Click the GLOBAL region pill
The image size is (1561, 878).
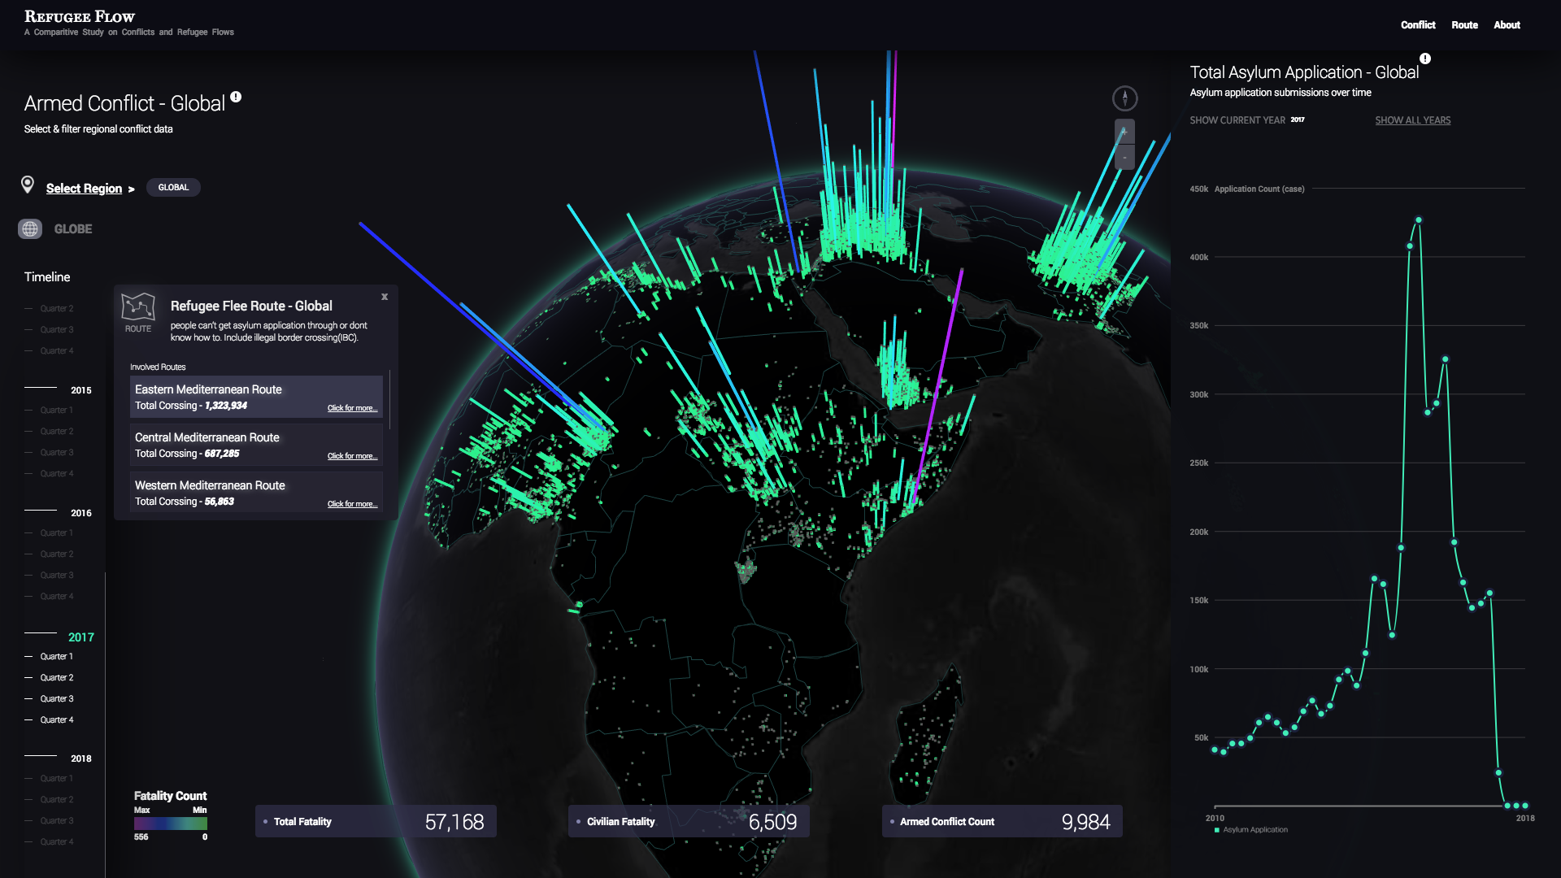click(173, 188)
